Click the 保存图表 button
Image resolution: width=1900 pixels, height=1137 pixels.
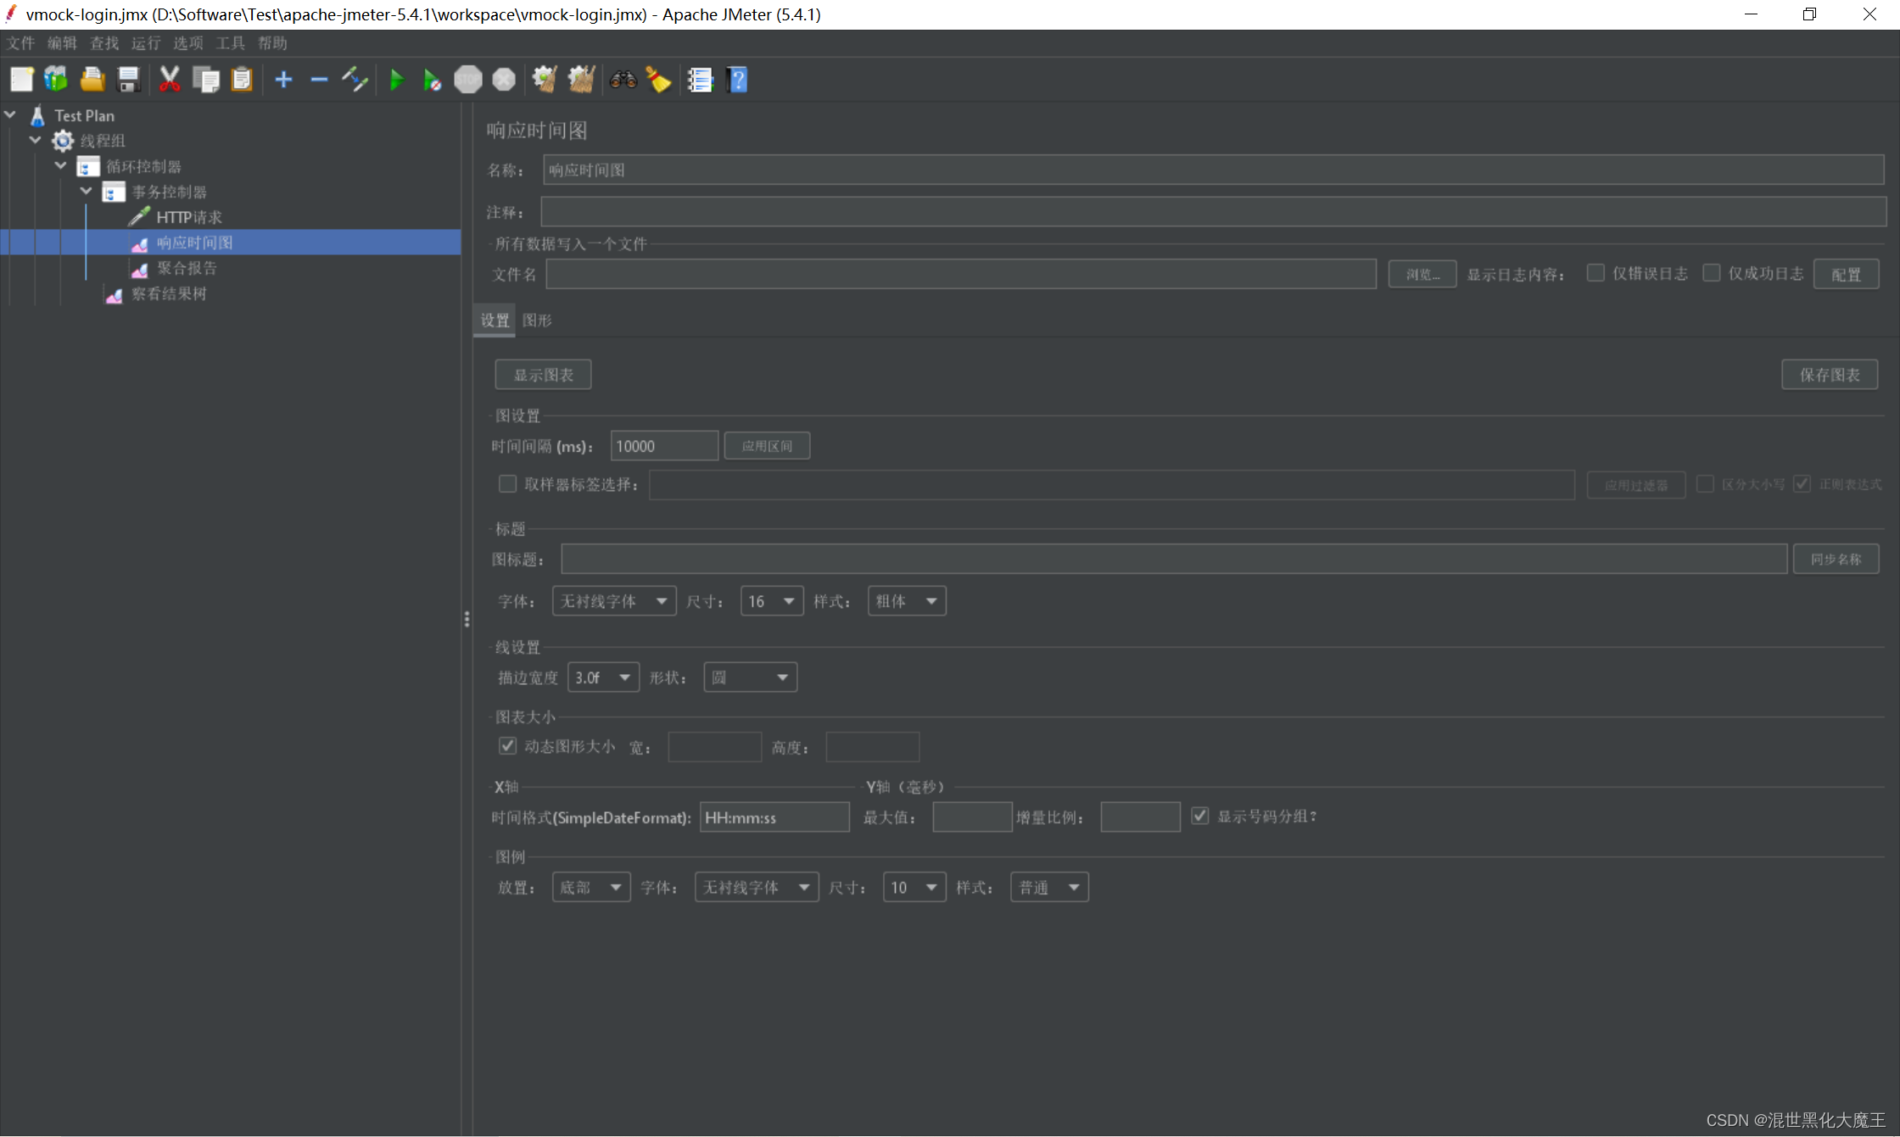[1830, 375]
